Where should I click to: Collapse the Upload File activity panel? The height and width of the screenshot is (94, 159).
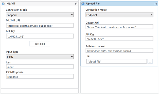coord(156,4)
